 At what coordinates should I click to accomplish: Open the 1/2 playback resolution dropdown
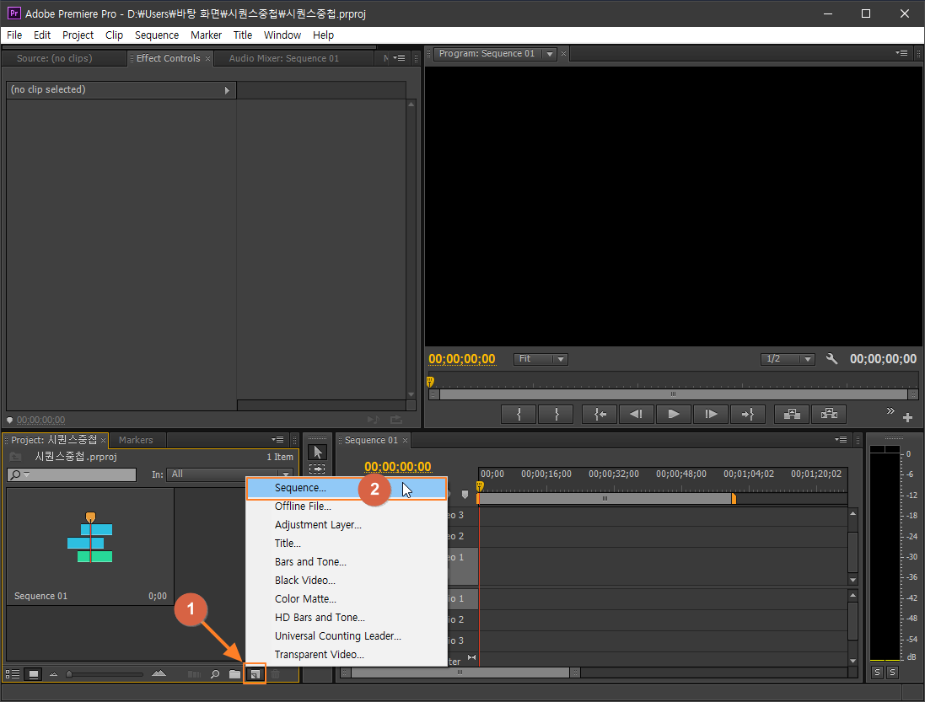[x=788, y=359]
